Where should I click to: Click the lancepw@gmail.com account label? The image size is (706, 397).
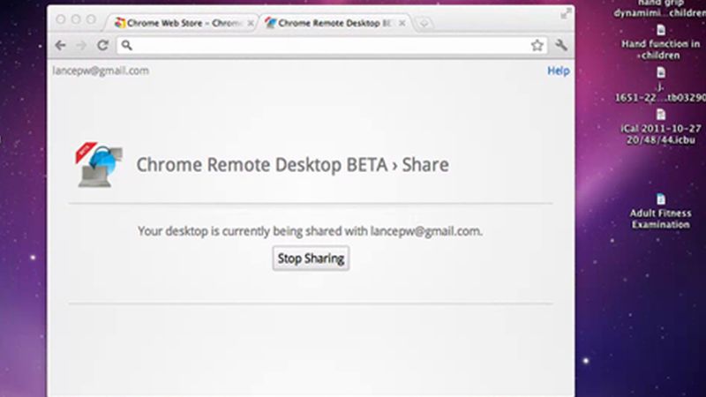pyautogui.click(x=101, y=71)
